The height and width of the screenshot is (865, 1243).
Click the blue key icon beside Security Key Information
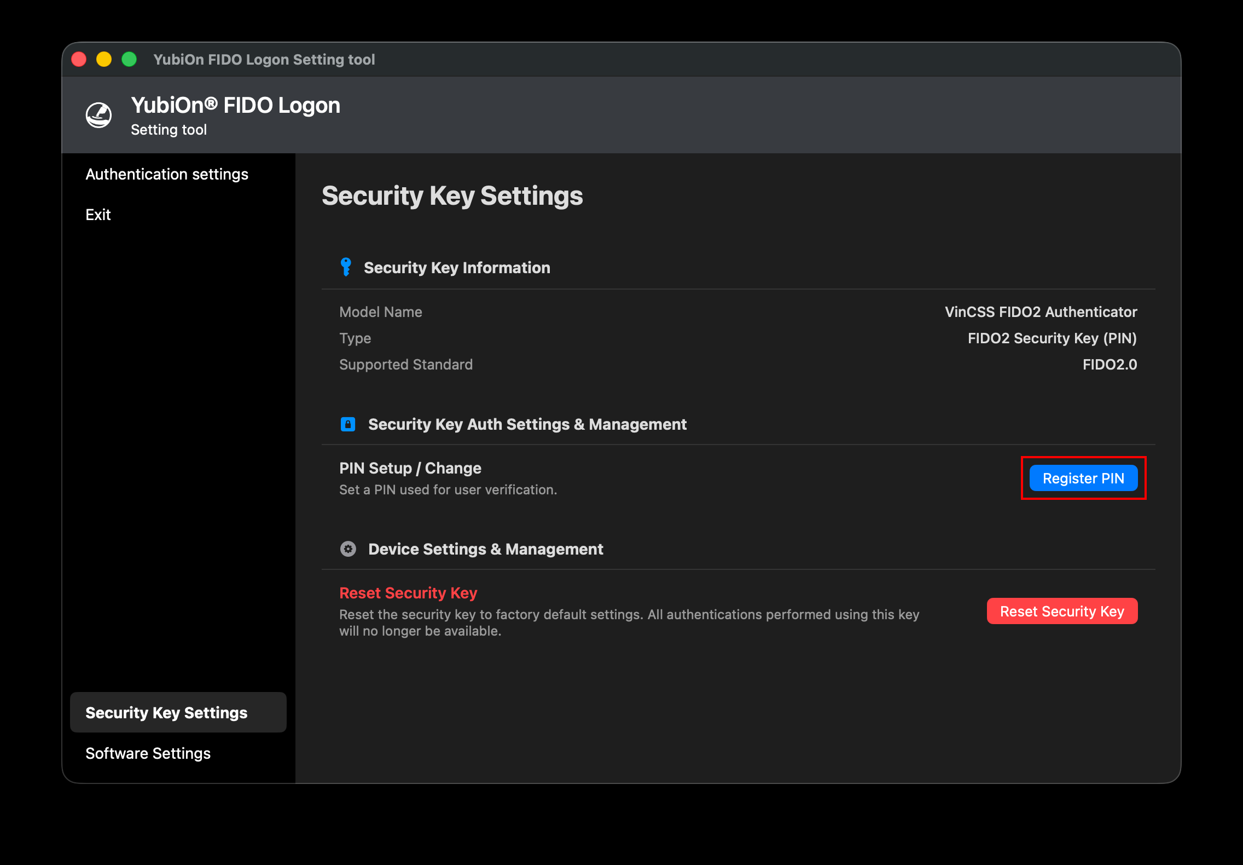[x=346, y=267]
